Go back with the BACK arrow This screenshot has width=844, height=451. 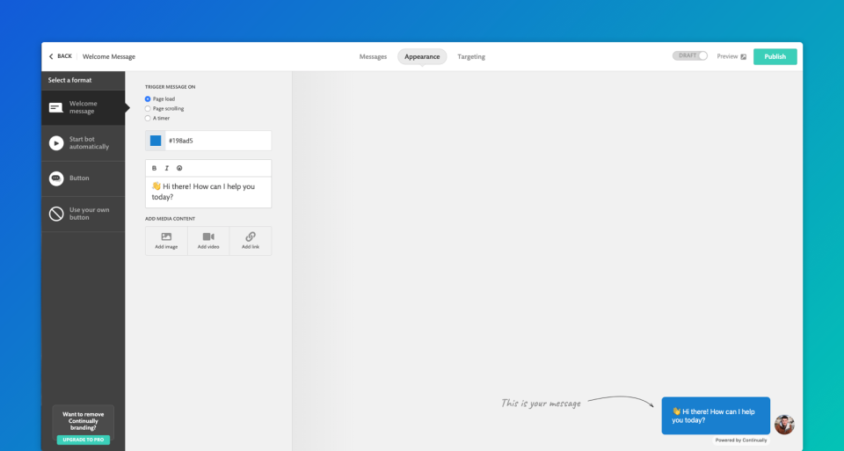point(61,56)
